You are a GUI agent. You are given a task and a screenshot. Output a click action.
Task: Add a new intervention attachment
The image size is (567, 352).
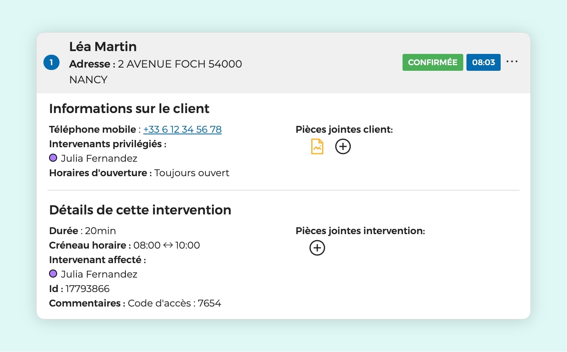coord(317,248)
